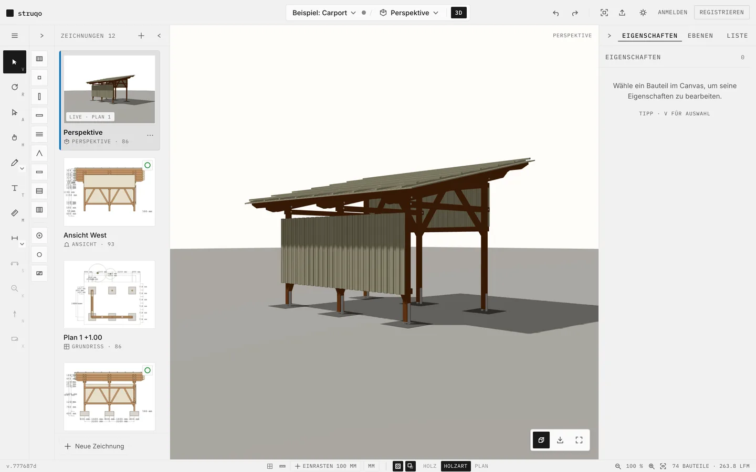Collapse the Zeichnungen drawings panel

click(159, 36)
